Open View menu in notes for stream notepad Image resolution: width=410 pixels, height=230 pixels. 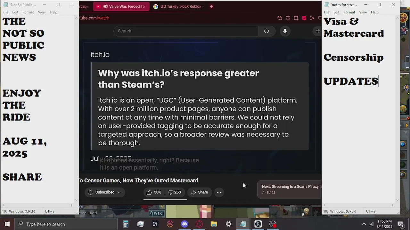pos(363,12)
